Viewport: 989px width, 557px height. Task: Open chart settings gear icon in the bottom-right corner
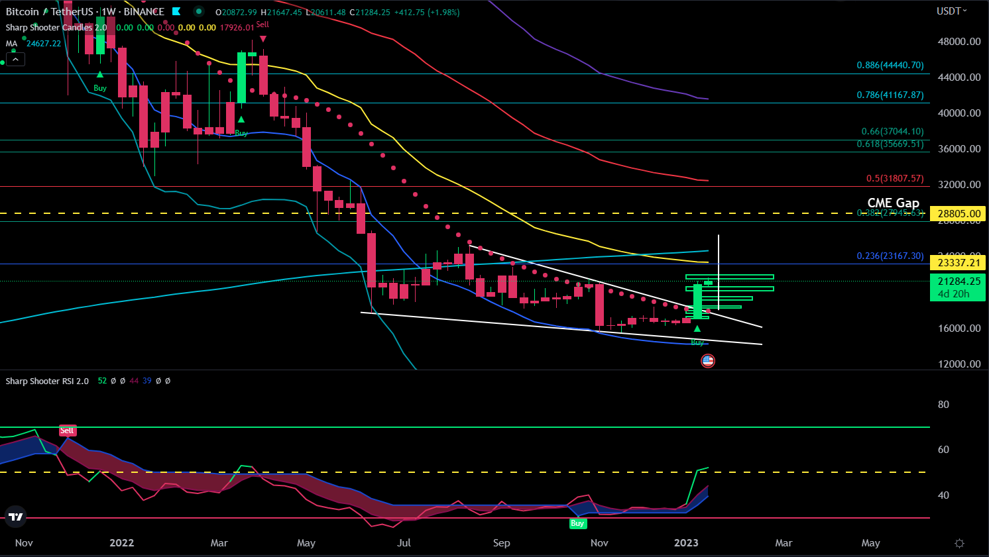[x=959, y=543]
